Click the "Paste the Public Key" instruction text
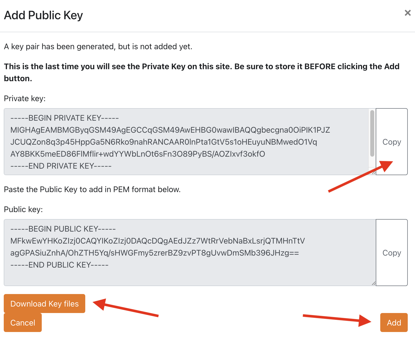The width and height of the screenshot is (415, 337). (92, 189)
